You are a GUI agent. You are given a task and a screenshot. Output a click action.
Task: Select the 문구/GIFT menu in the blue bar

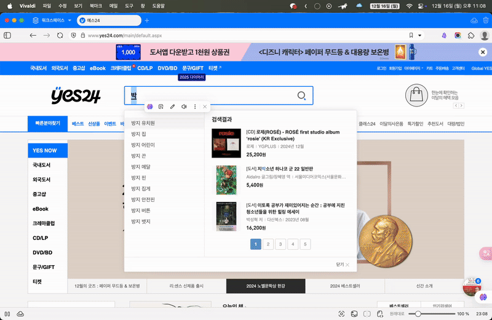(x=192, y=68)
